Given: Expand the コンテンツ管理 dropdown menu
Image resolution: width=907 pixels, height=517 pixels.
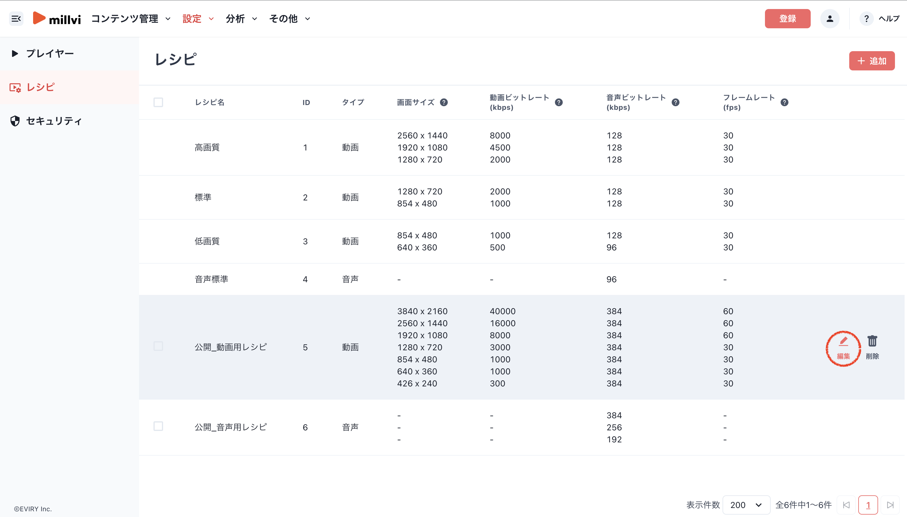Looking at the screenshot, I should click(x=131, y=19).
